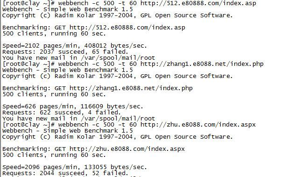Click the first webbench command URL 512.e80888.com/index.asp

(x=198, y=3)
